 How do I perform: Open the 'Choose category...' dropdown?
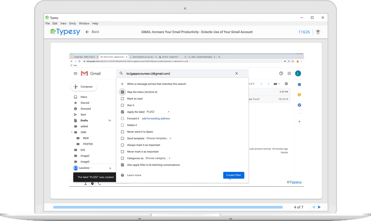[158, 158]
